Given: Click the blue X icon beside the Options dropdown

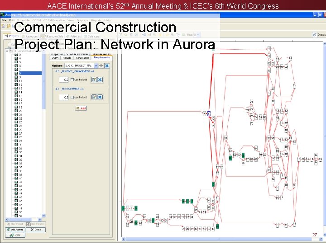Looking at the screenshot, I should click(x=107, y=66).
